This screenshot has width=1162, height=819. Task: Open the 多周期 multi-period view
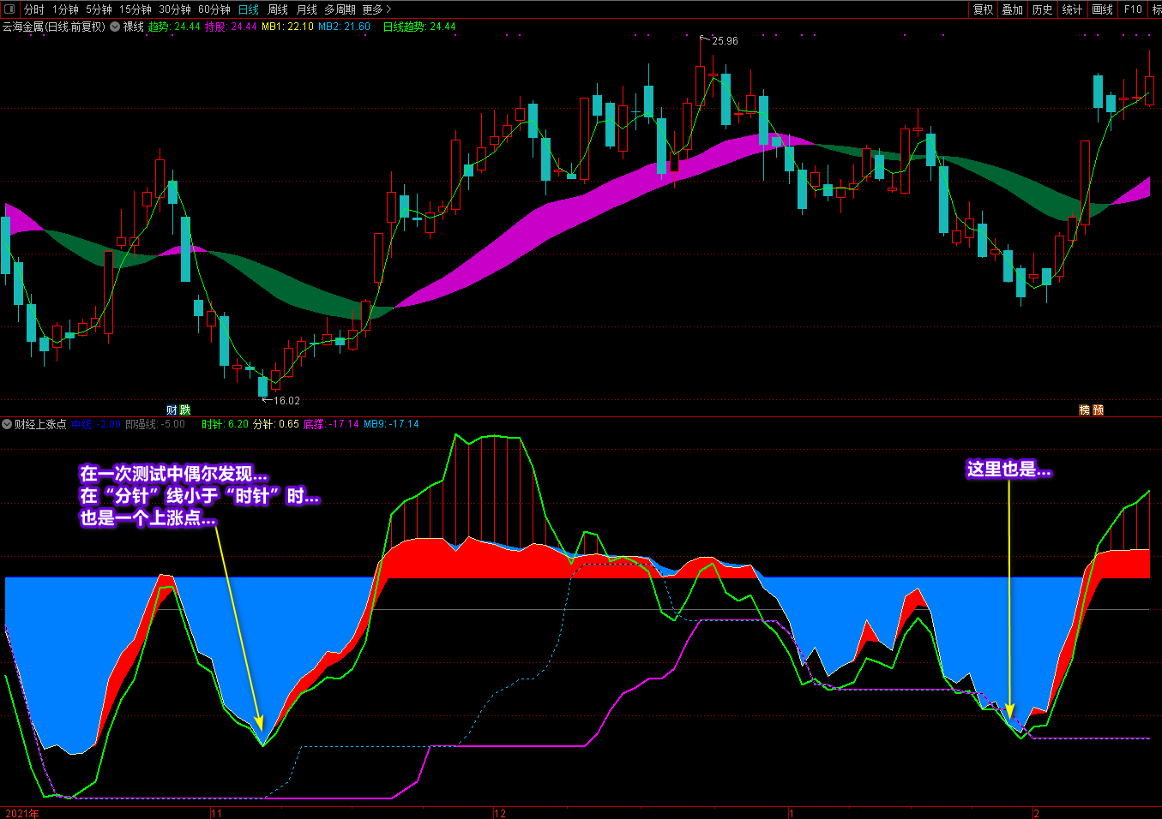click(340, 9)
